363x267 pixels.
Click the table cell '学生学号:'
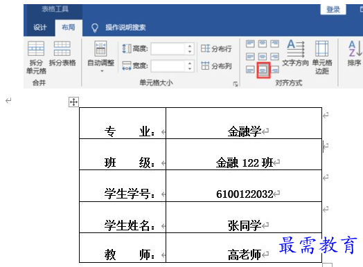tap(123, 186)
